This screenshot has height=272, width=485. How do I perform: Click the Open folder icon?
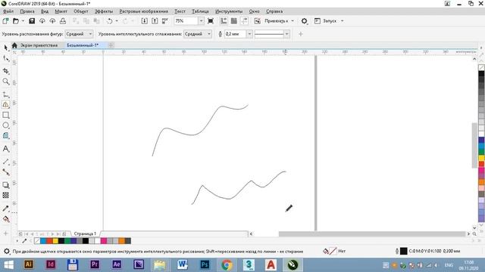point(15,21)
